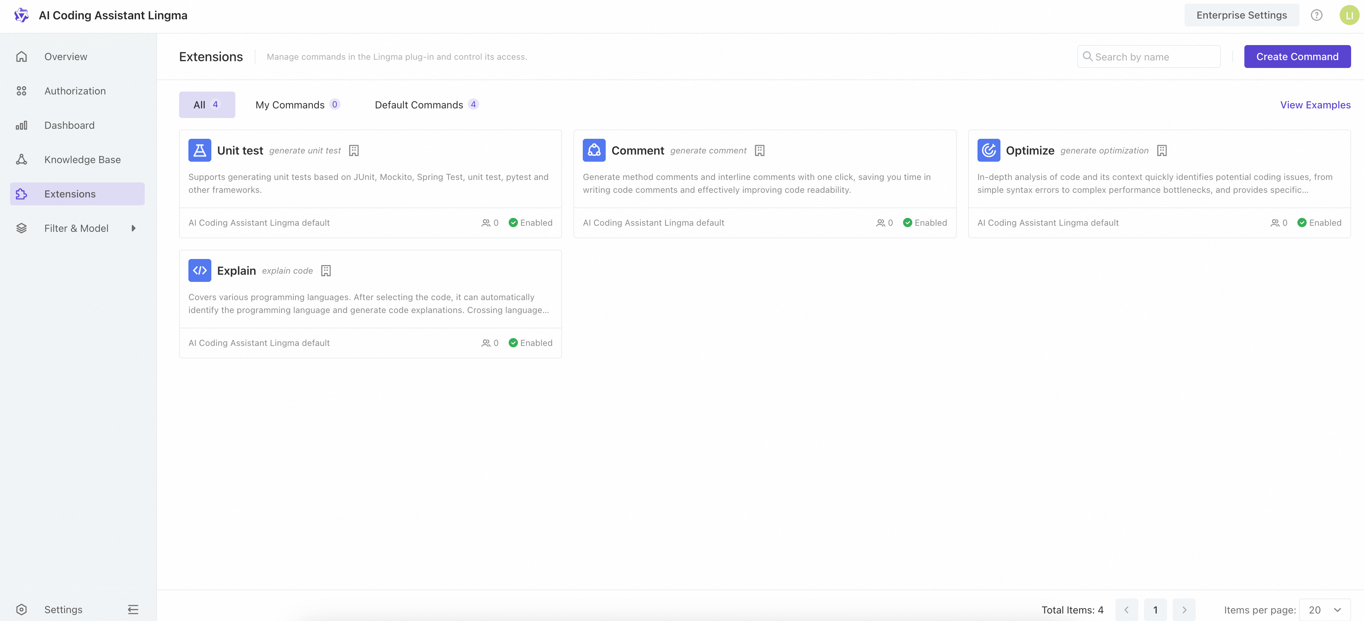
Task: Click the users count icon on Comment card
Action: 880,223
